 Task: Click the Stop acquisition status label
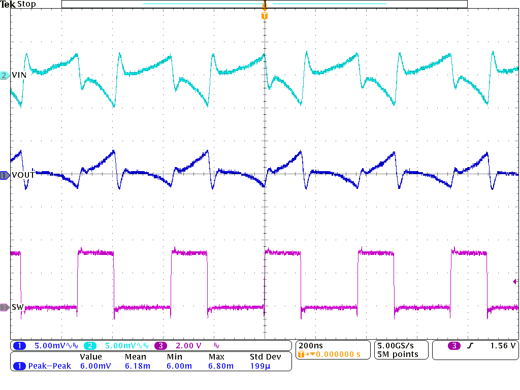(25, 4)
